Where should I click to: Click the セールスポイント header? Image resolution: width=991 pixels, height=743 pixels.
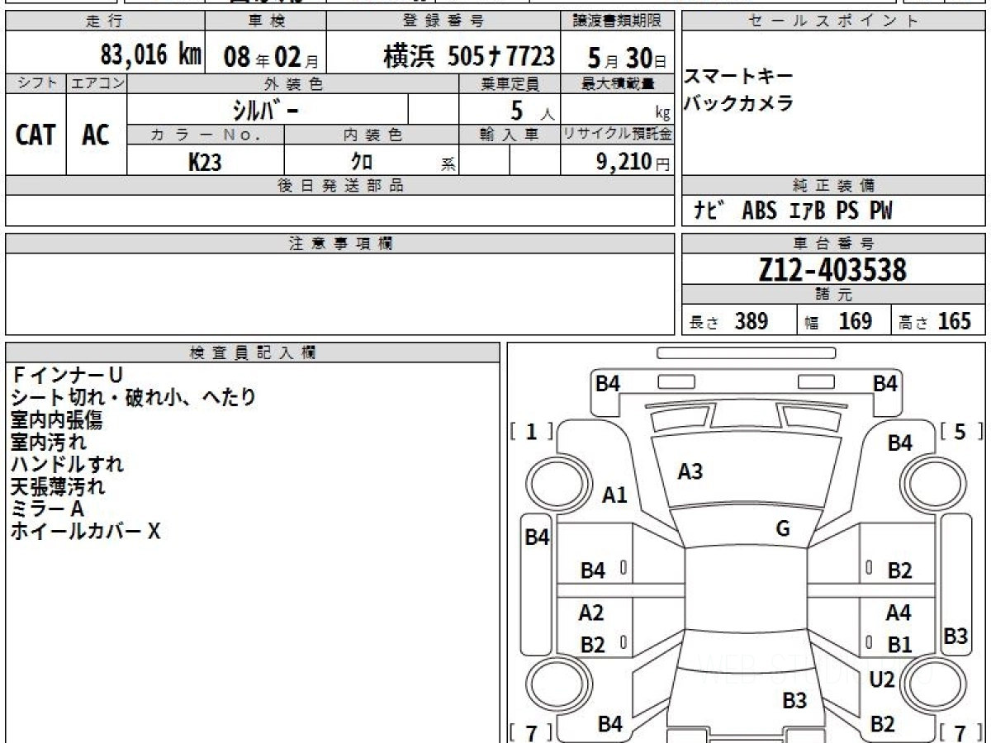pyautogui.click(x=833, y=21)
